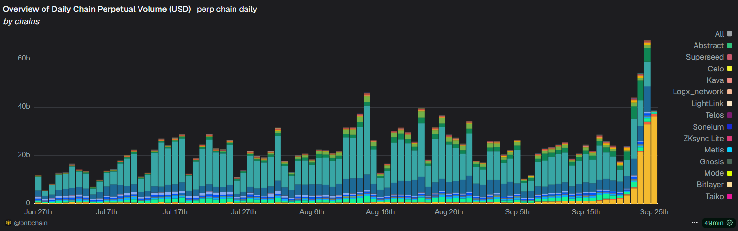Image resolution: width=738 pixels, height=231 pixels.
Task: Click the BNB Chain logo avatar icon
Action: (8, 223)
